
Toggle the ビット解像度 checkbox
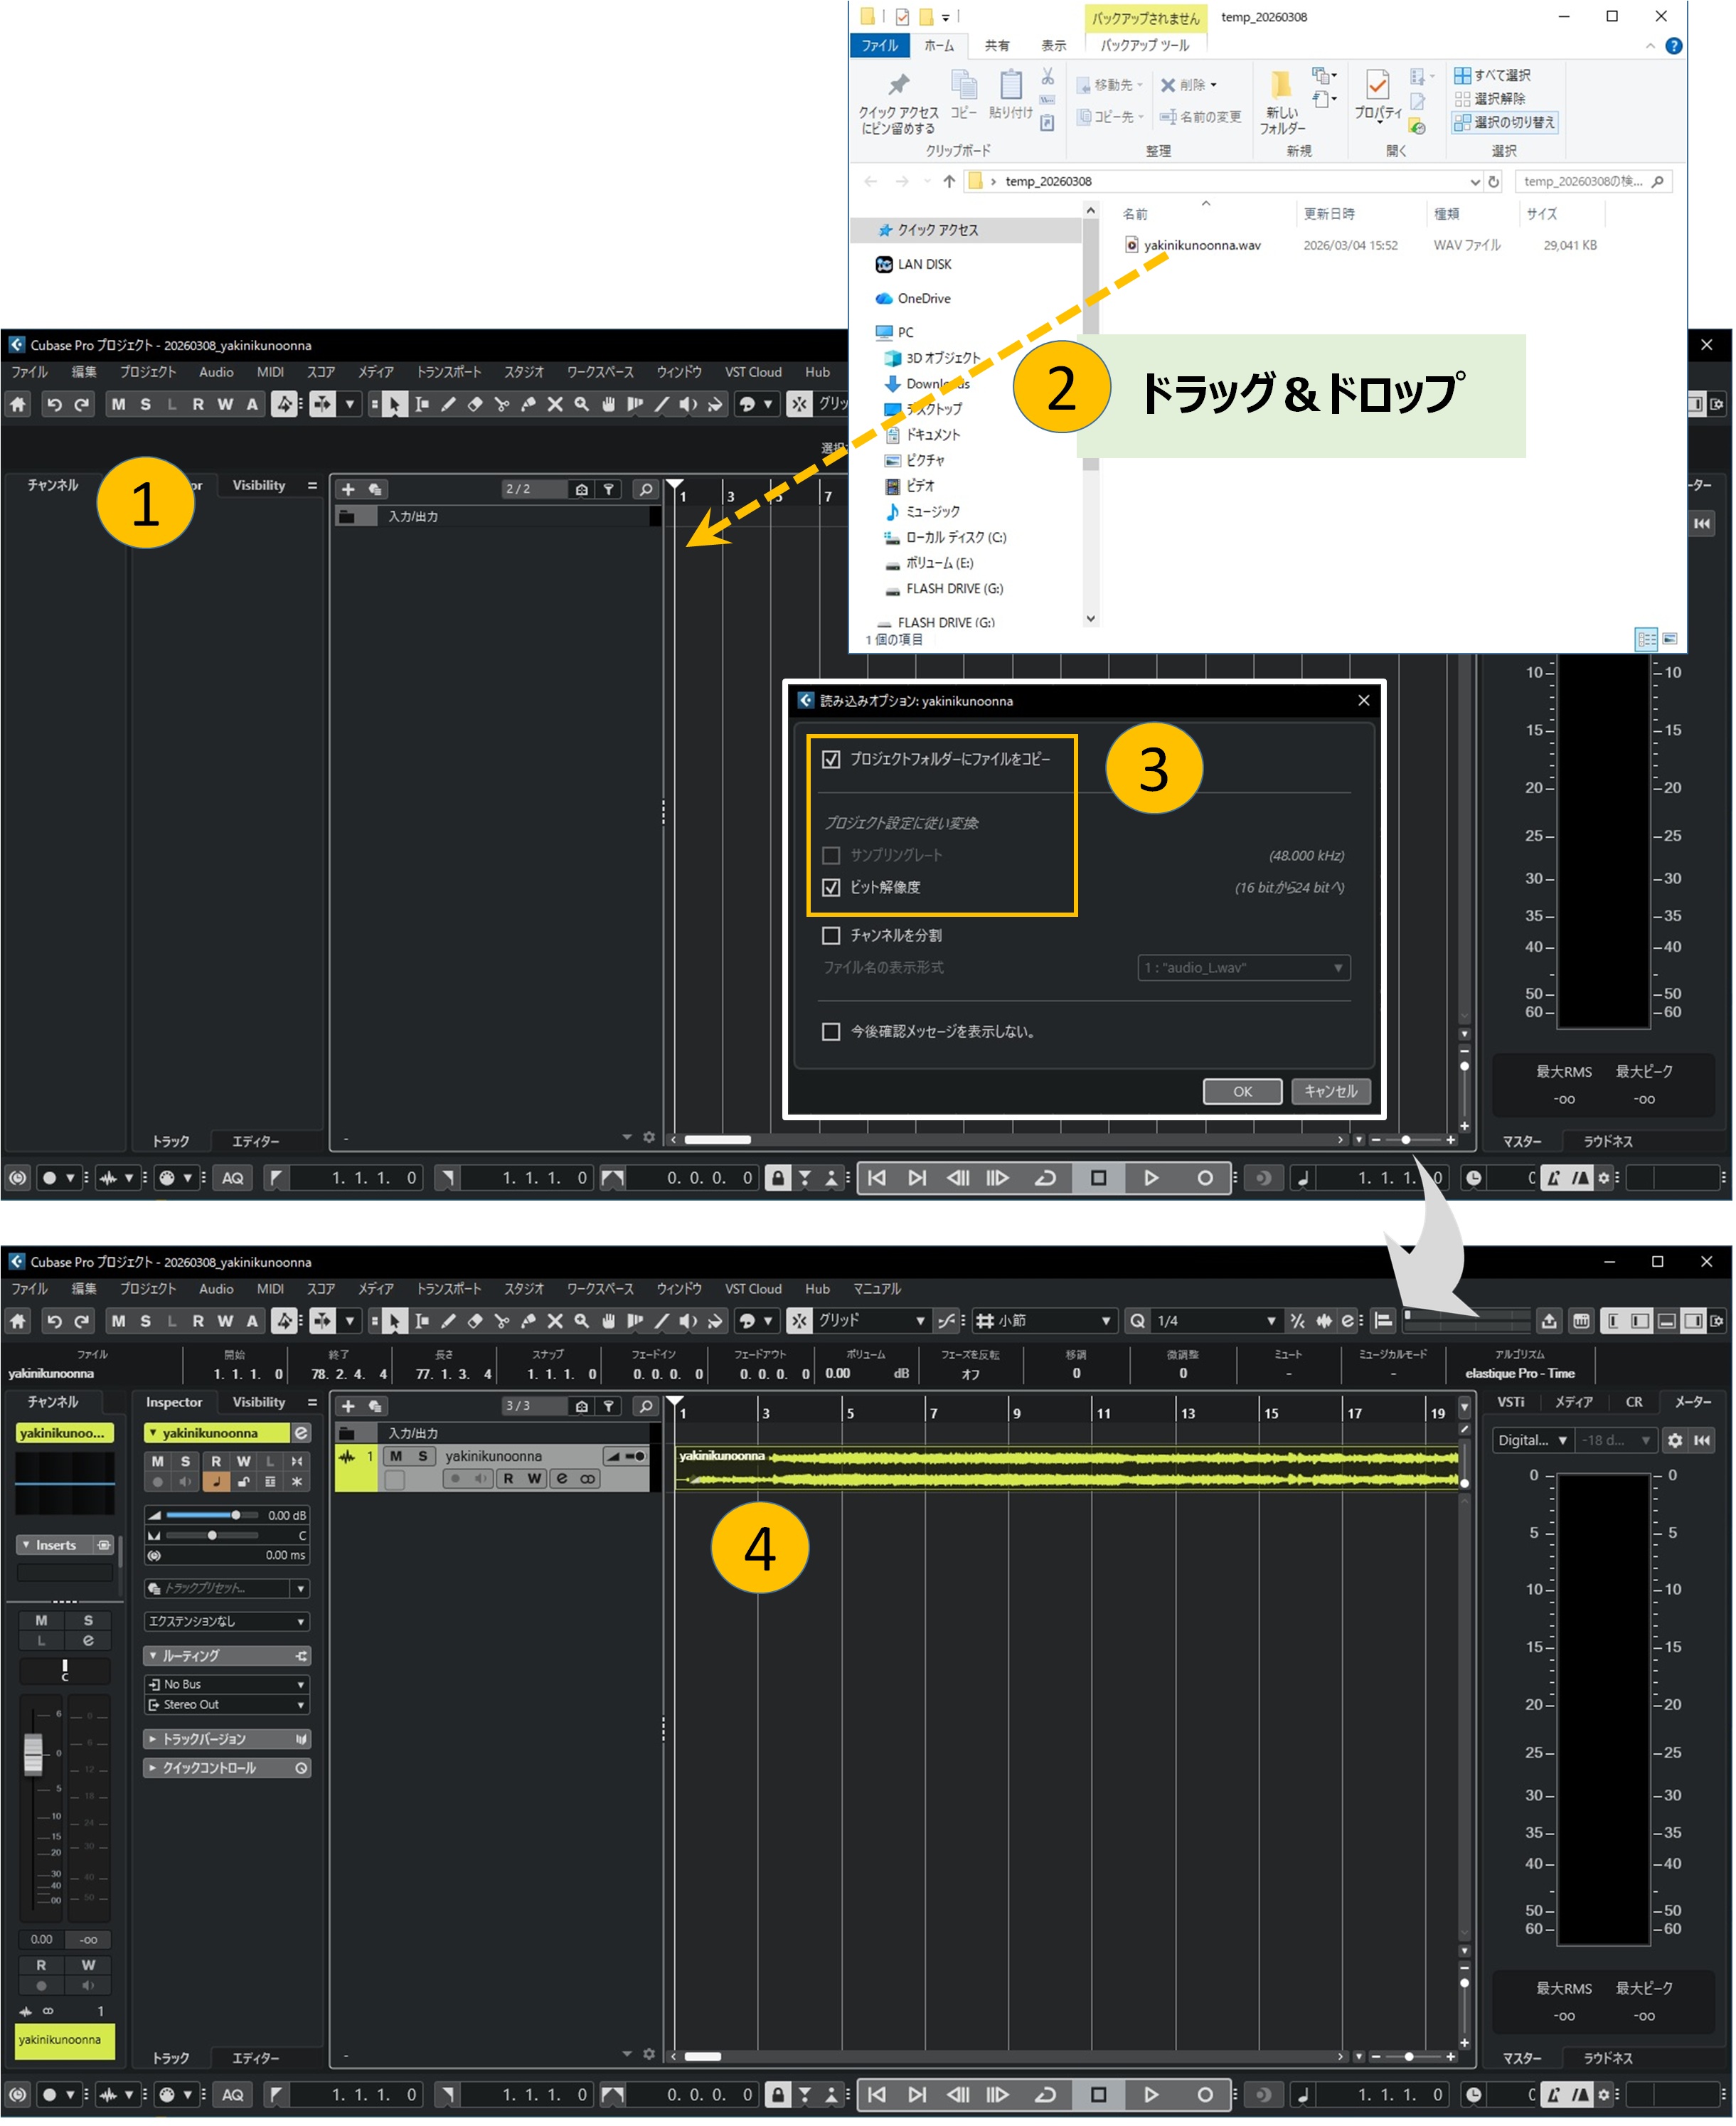pos(832,888)
